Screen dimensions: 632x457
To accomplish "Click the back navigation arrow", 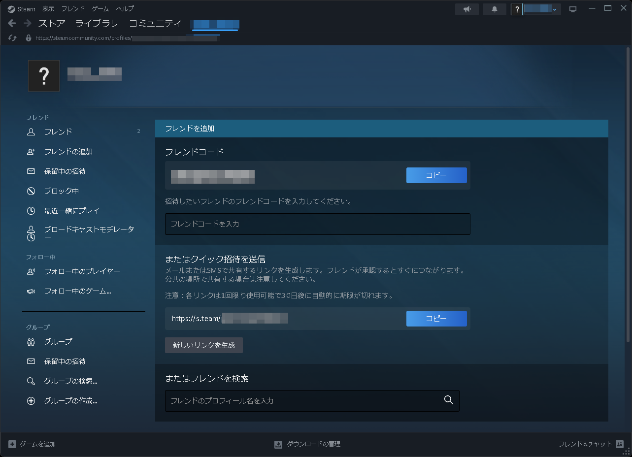I will click(x=11, y=23).
